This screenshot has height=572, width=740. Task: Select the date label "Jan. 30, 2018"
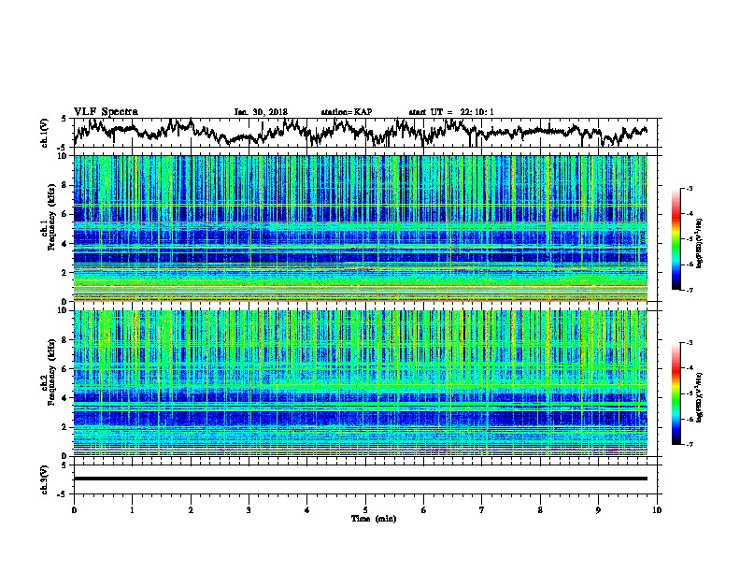coord(261,112)
